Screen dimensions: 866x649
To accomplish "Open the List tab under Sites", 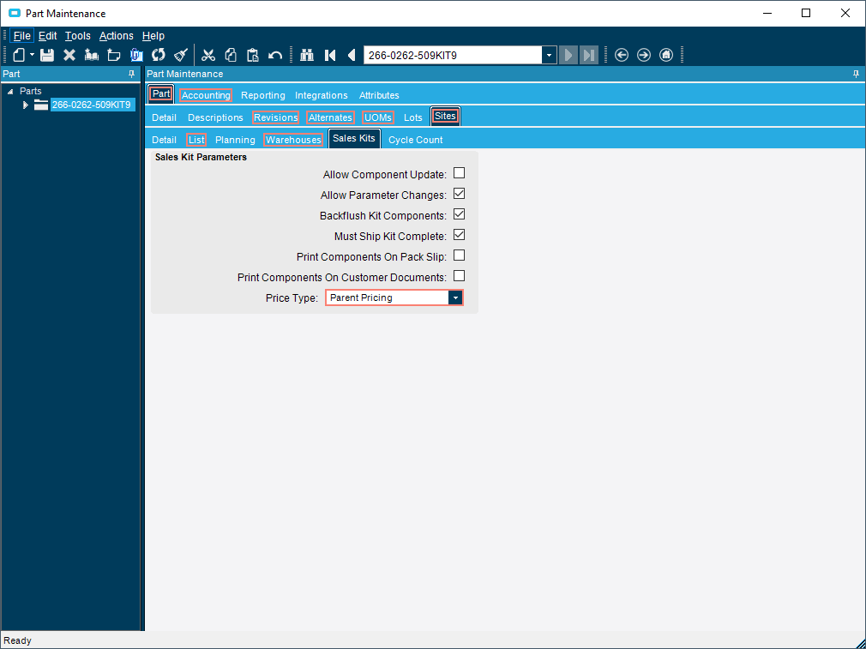I will point(196,140).
